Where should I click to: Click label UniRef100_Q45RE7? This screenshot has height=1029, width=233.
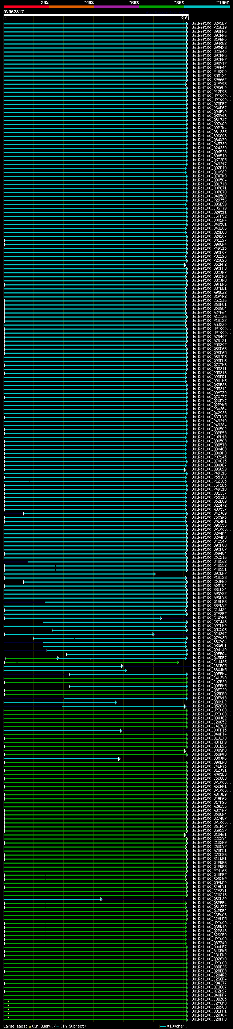(209, 658)
